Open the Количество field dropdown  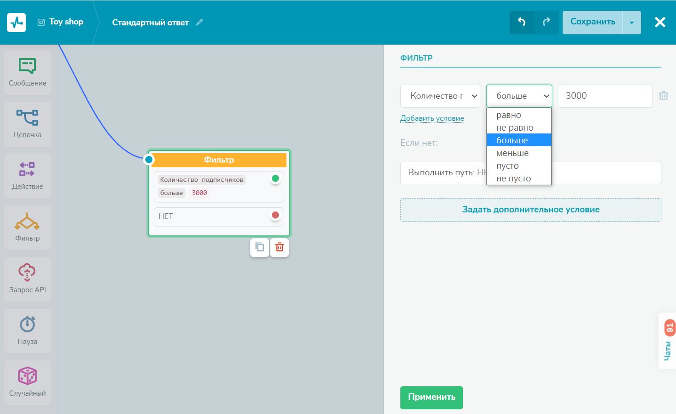(440, 96)
